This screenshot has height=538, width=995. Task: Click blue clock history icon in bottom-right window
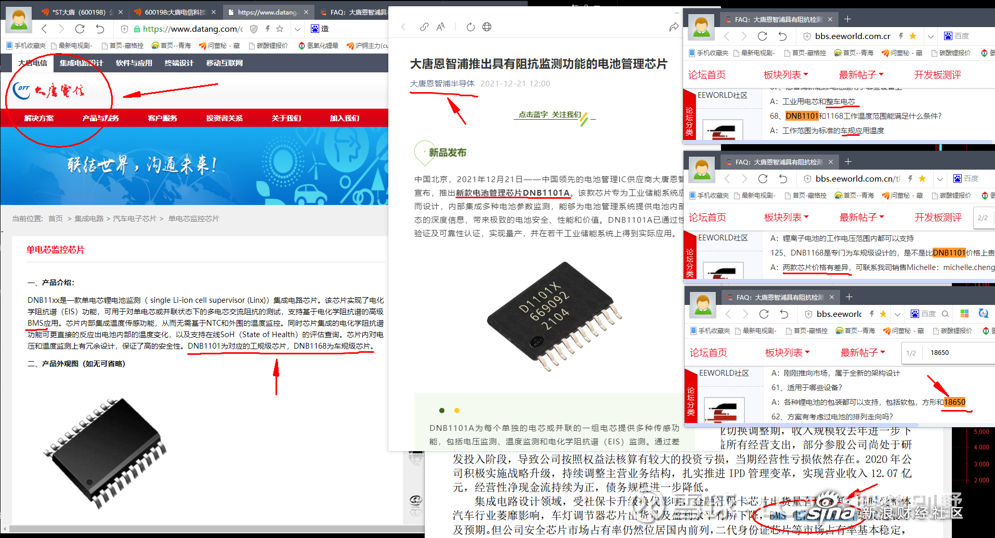point(983,313)
